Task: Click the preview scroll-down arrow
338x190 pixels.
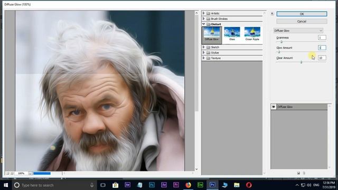Action: [196, 169]
